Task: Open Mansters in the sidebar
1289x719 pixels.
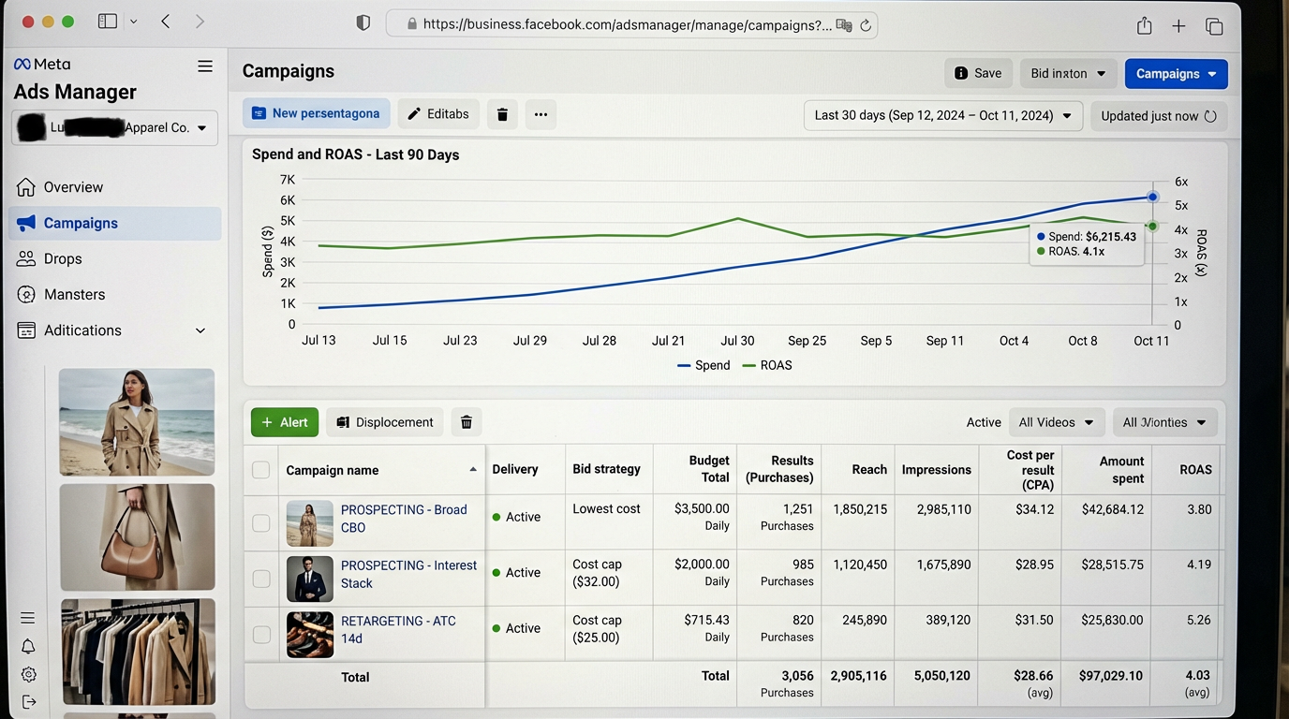Action: pyautogui.click(x=114, y=294)
